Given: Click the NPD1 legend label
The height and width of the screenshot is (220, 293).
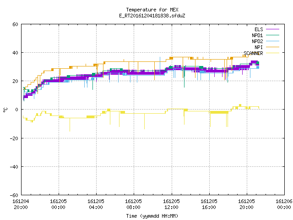Looking at the screenshot, I should point(257,35).
